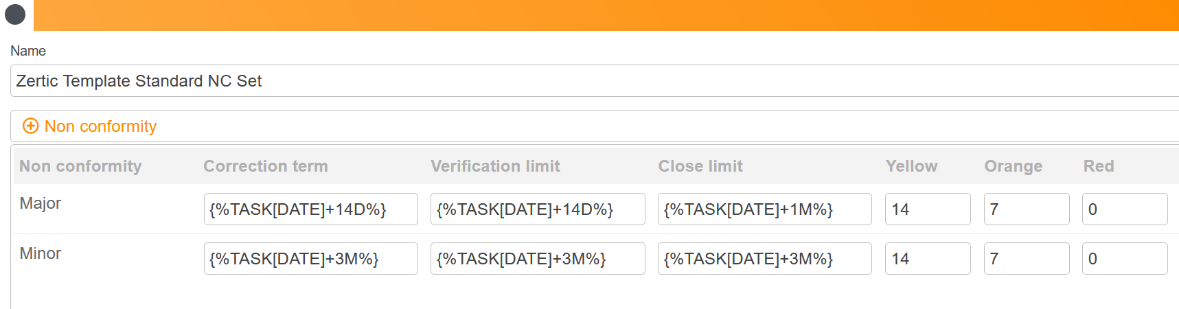Select the Minor Close limit field
Screen dimensions: 1179x309
(x=764, y=259)
